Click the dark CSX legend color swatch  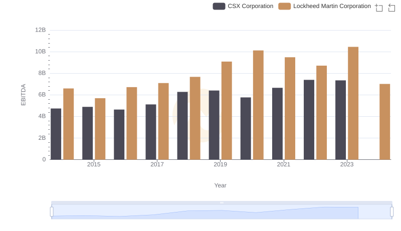[219, 6]
